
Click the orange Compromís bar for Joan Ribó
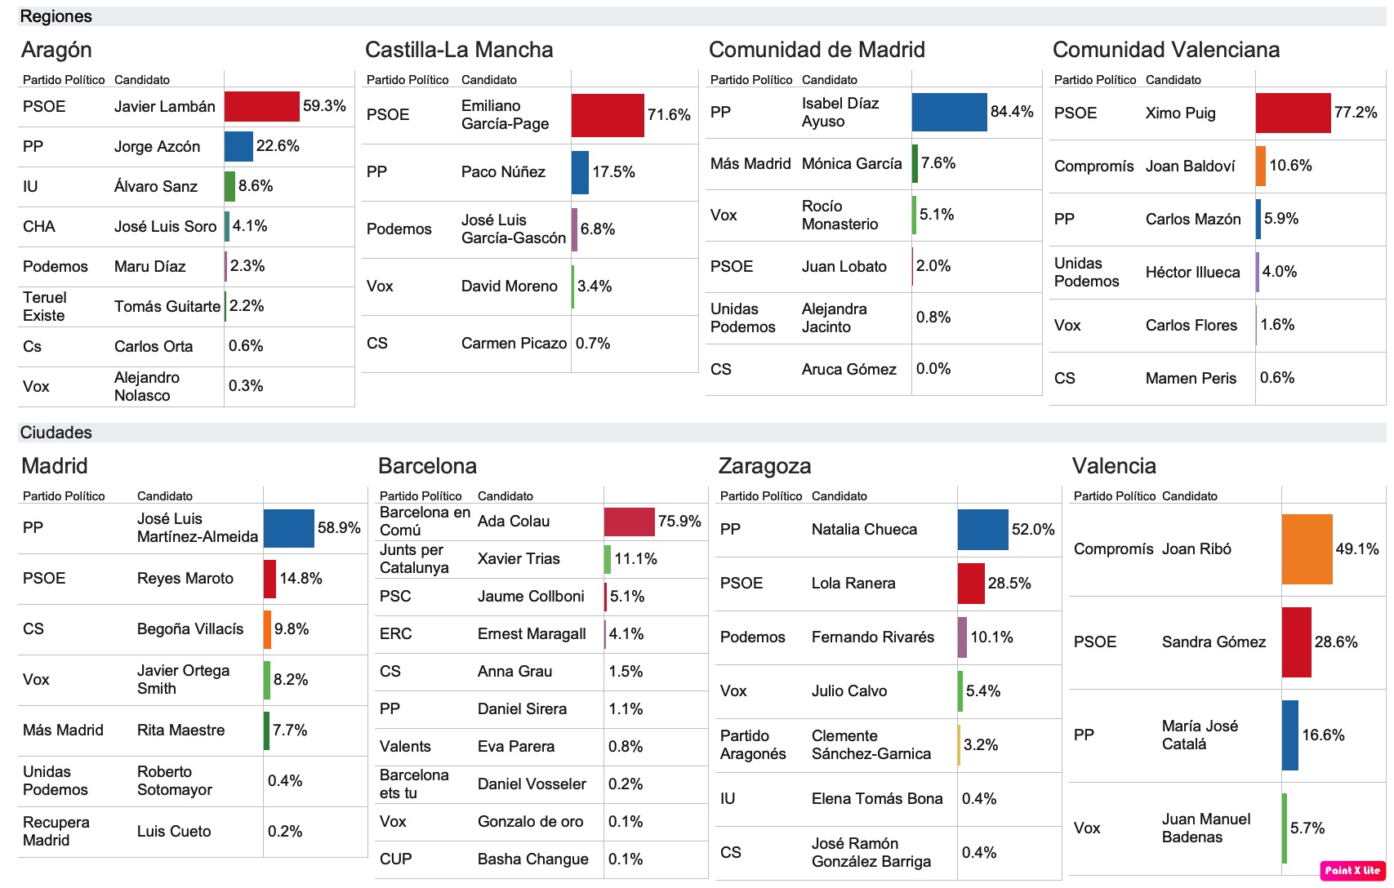[1307, 549]
